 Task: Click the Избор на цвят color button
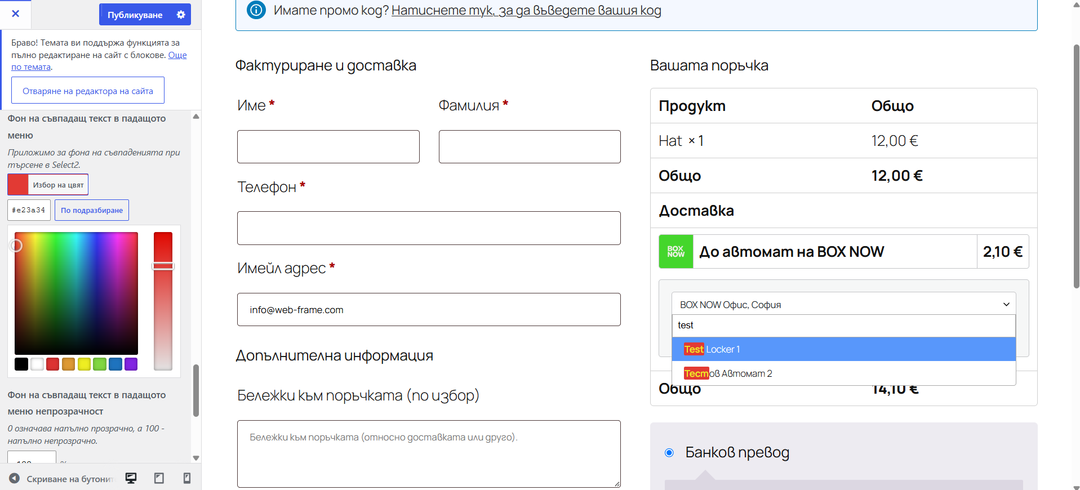click(48, 185)
